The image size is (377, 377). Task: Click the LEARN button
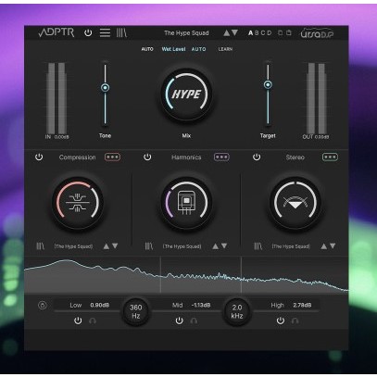225,49
